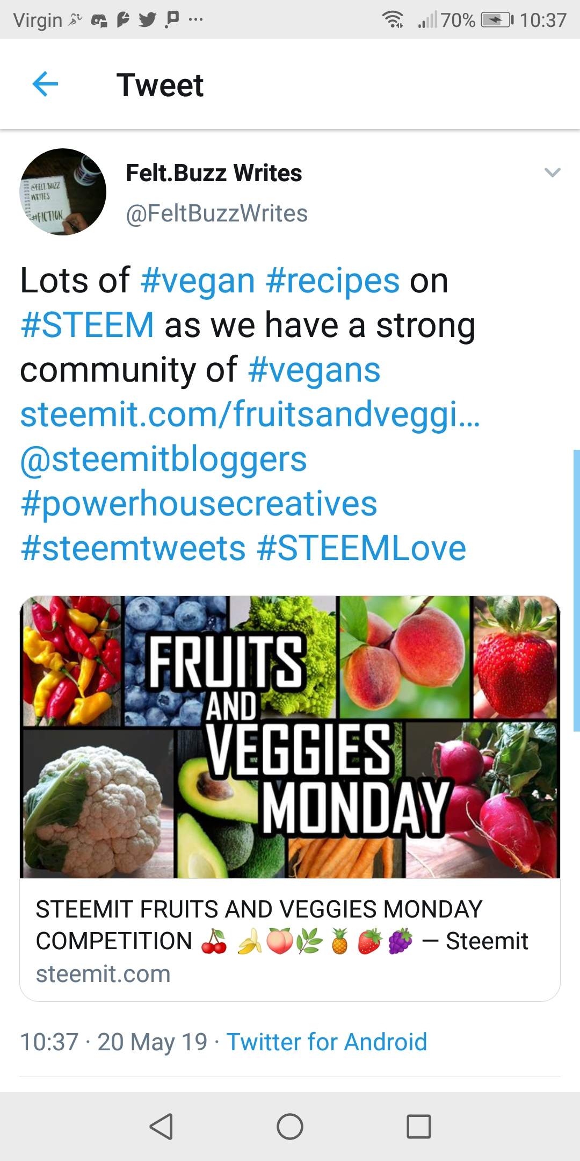
Task: Open Android recent apps square button
Action: [419, 1126]
